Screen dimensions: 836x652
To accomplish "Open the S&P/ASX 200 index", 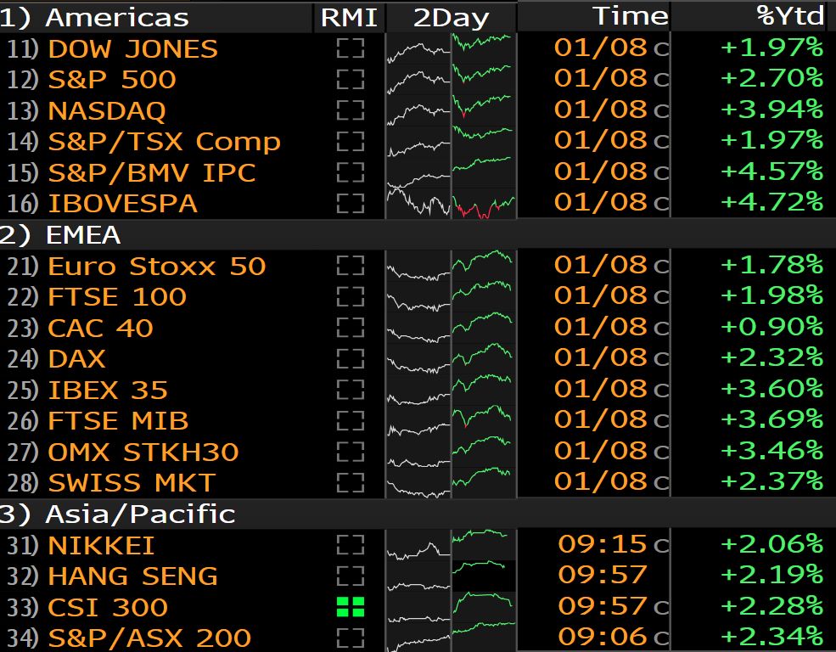I will click(149, 638).
